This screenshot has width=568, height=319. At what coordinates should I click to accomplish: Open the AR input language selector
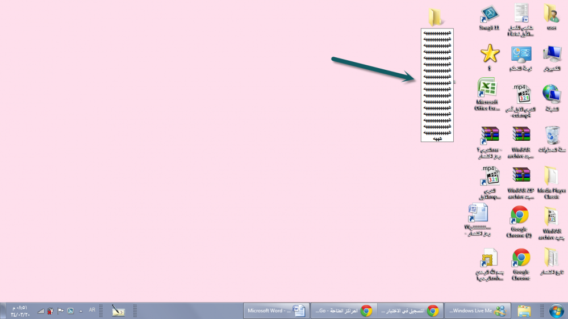[x=92, y=310]
